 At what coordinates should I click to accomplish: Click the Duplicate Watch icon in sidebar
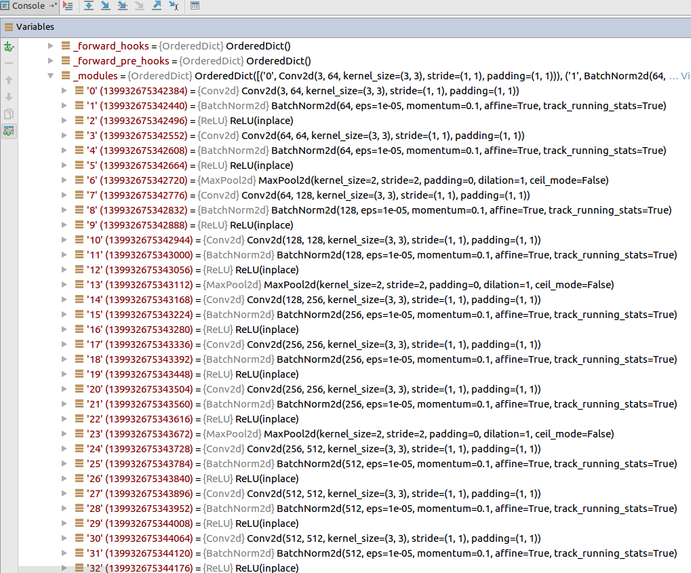(9, 113)
